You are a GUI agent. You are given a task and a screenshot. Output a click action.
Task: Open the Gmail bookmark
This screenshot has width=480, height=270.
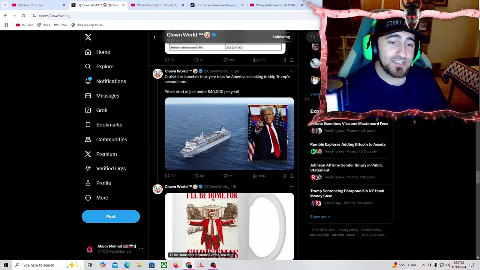60,25
